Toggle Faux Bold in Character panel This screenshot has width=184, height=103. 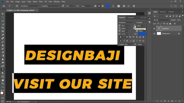click(121, 37)
